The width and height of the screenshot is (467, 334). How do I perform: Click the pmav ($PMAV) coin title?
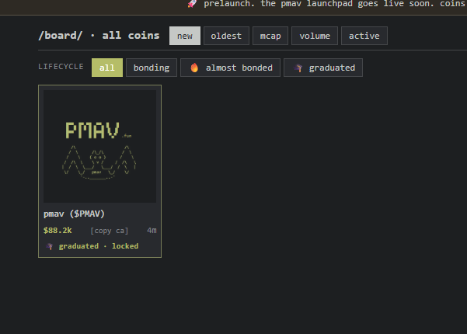tap(74, 214)
